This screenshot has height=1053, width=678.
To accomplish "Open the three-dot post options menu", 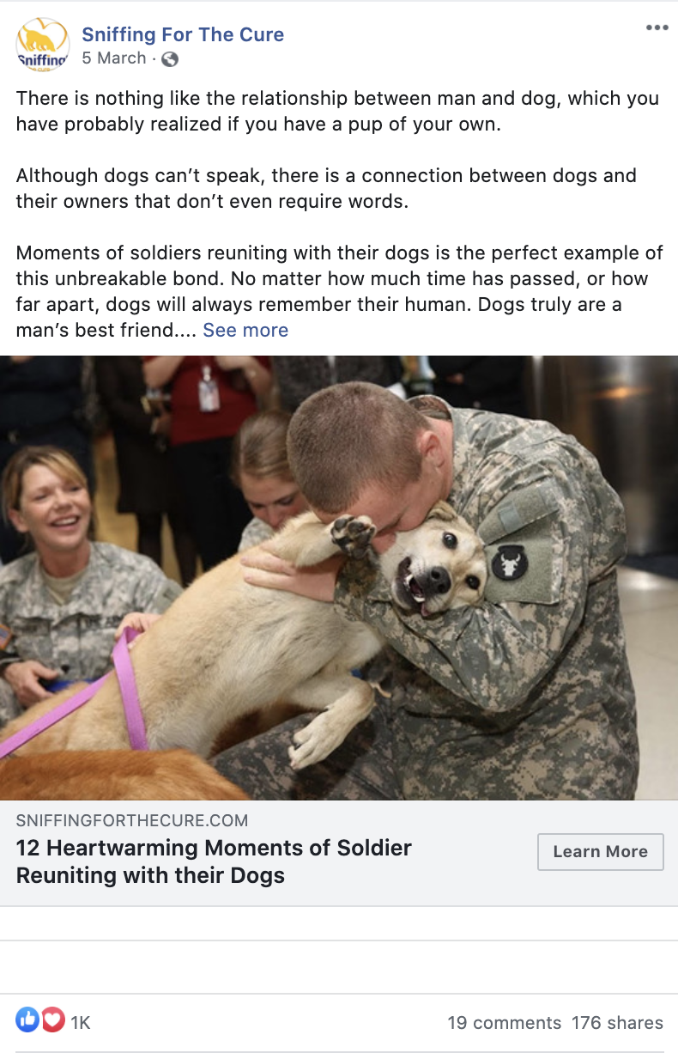I will pos(657,27).
